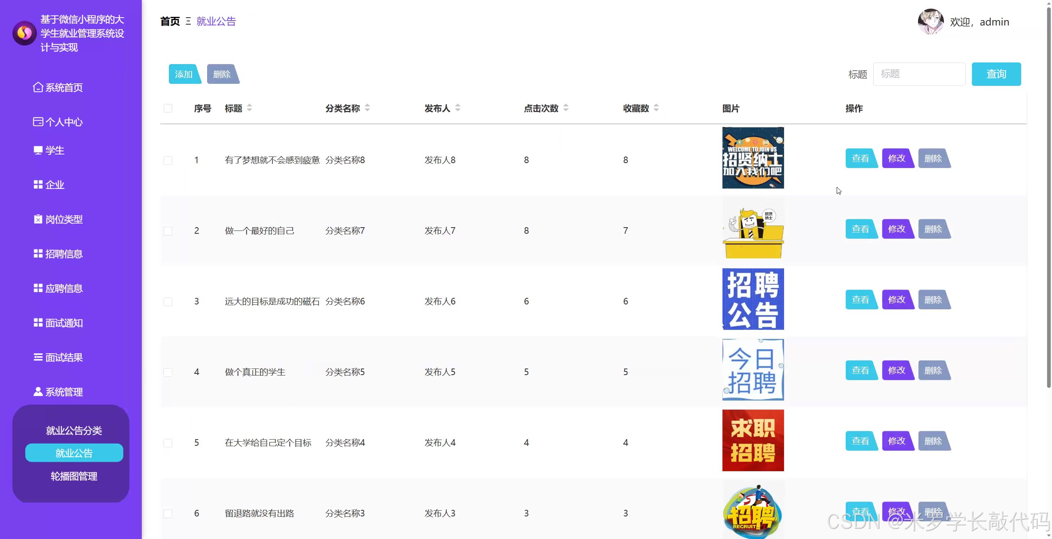Toggle the select-all checkbox in table header
1052x539 pixels.
[168, 108]
